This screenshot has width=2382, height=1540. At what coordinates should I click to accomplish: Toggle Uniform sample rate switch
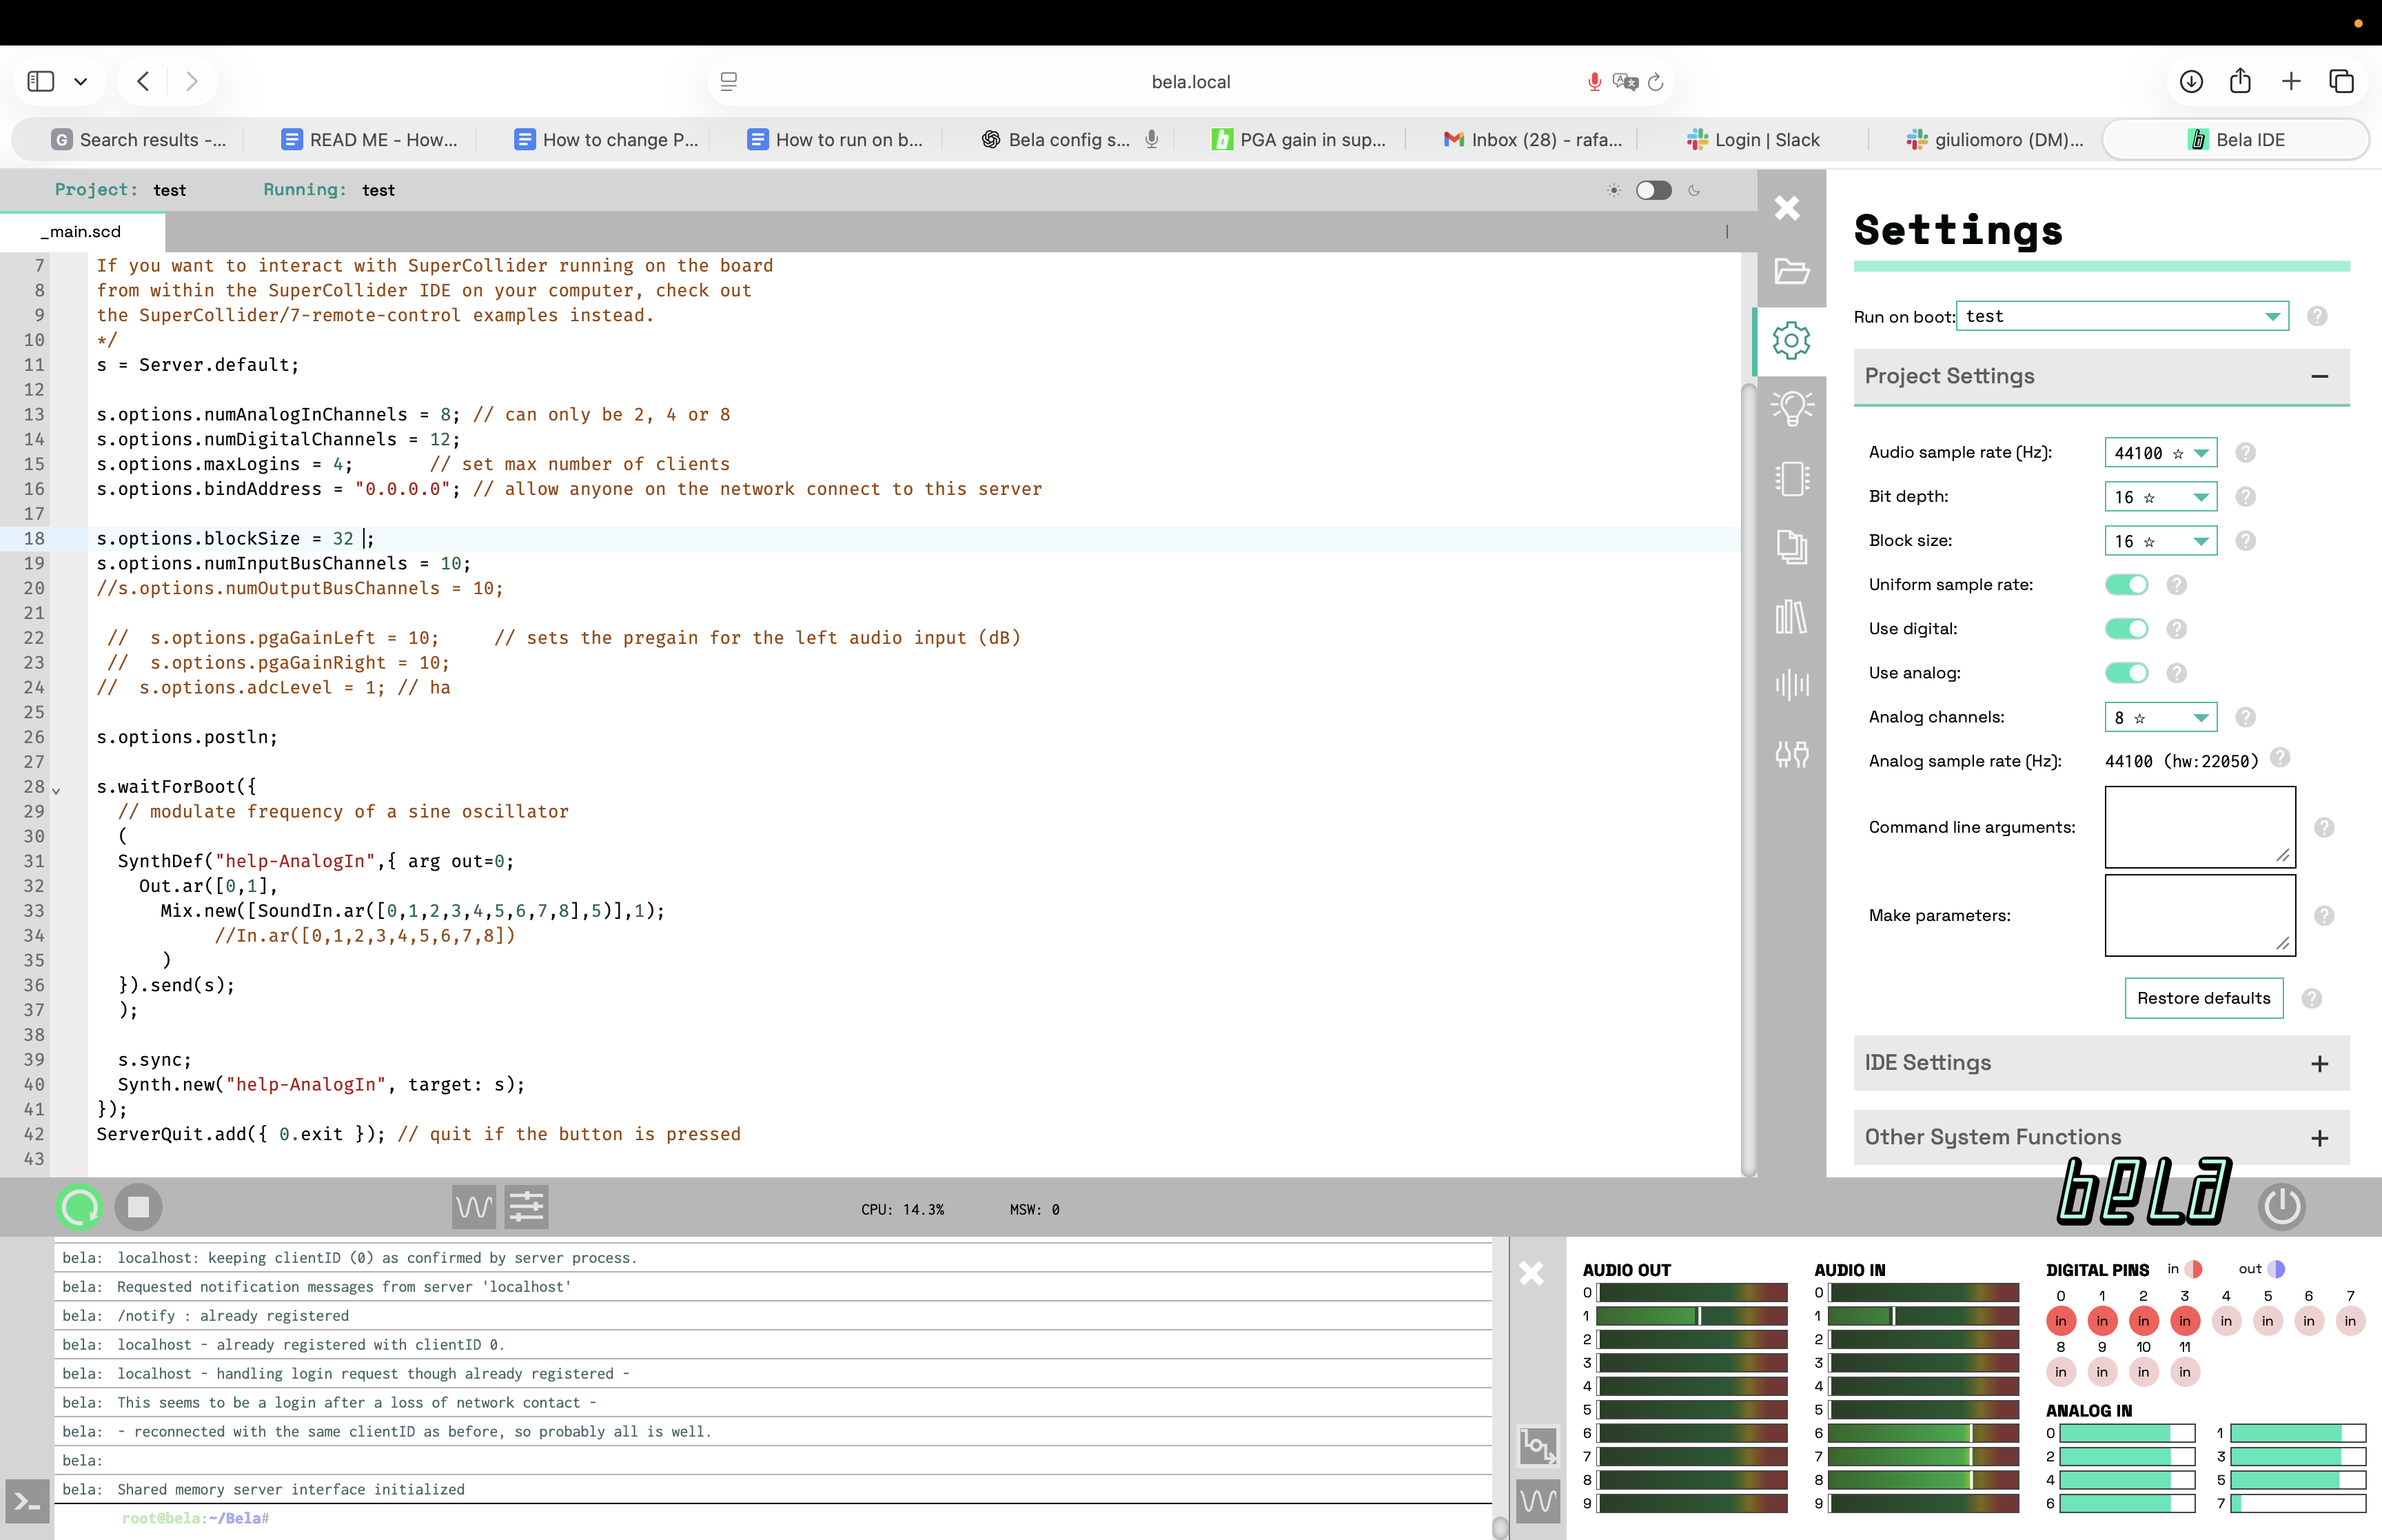(2126, 584)
